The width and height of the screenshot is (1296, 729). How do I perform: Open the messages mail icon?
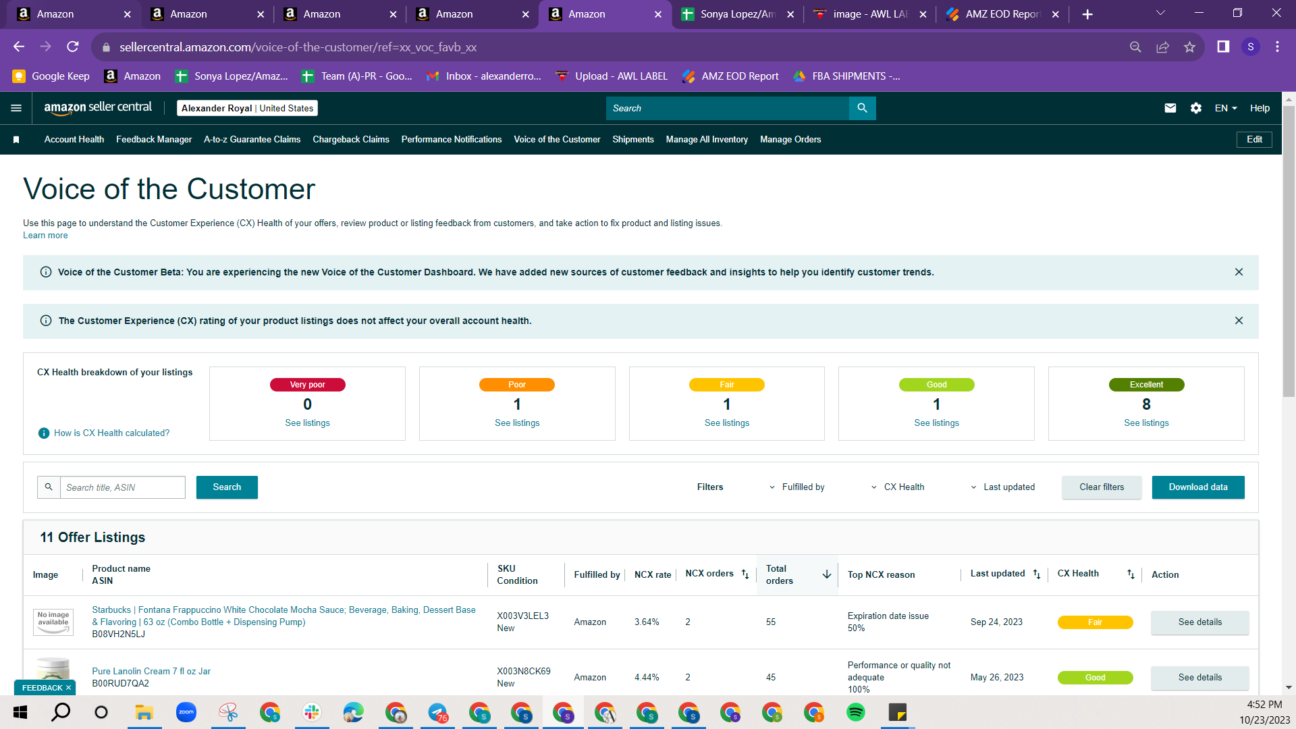1170,108
